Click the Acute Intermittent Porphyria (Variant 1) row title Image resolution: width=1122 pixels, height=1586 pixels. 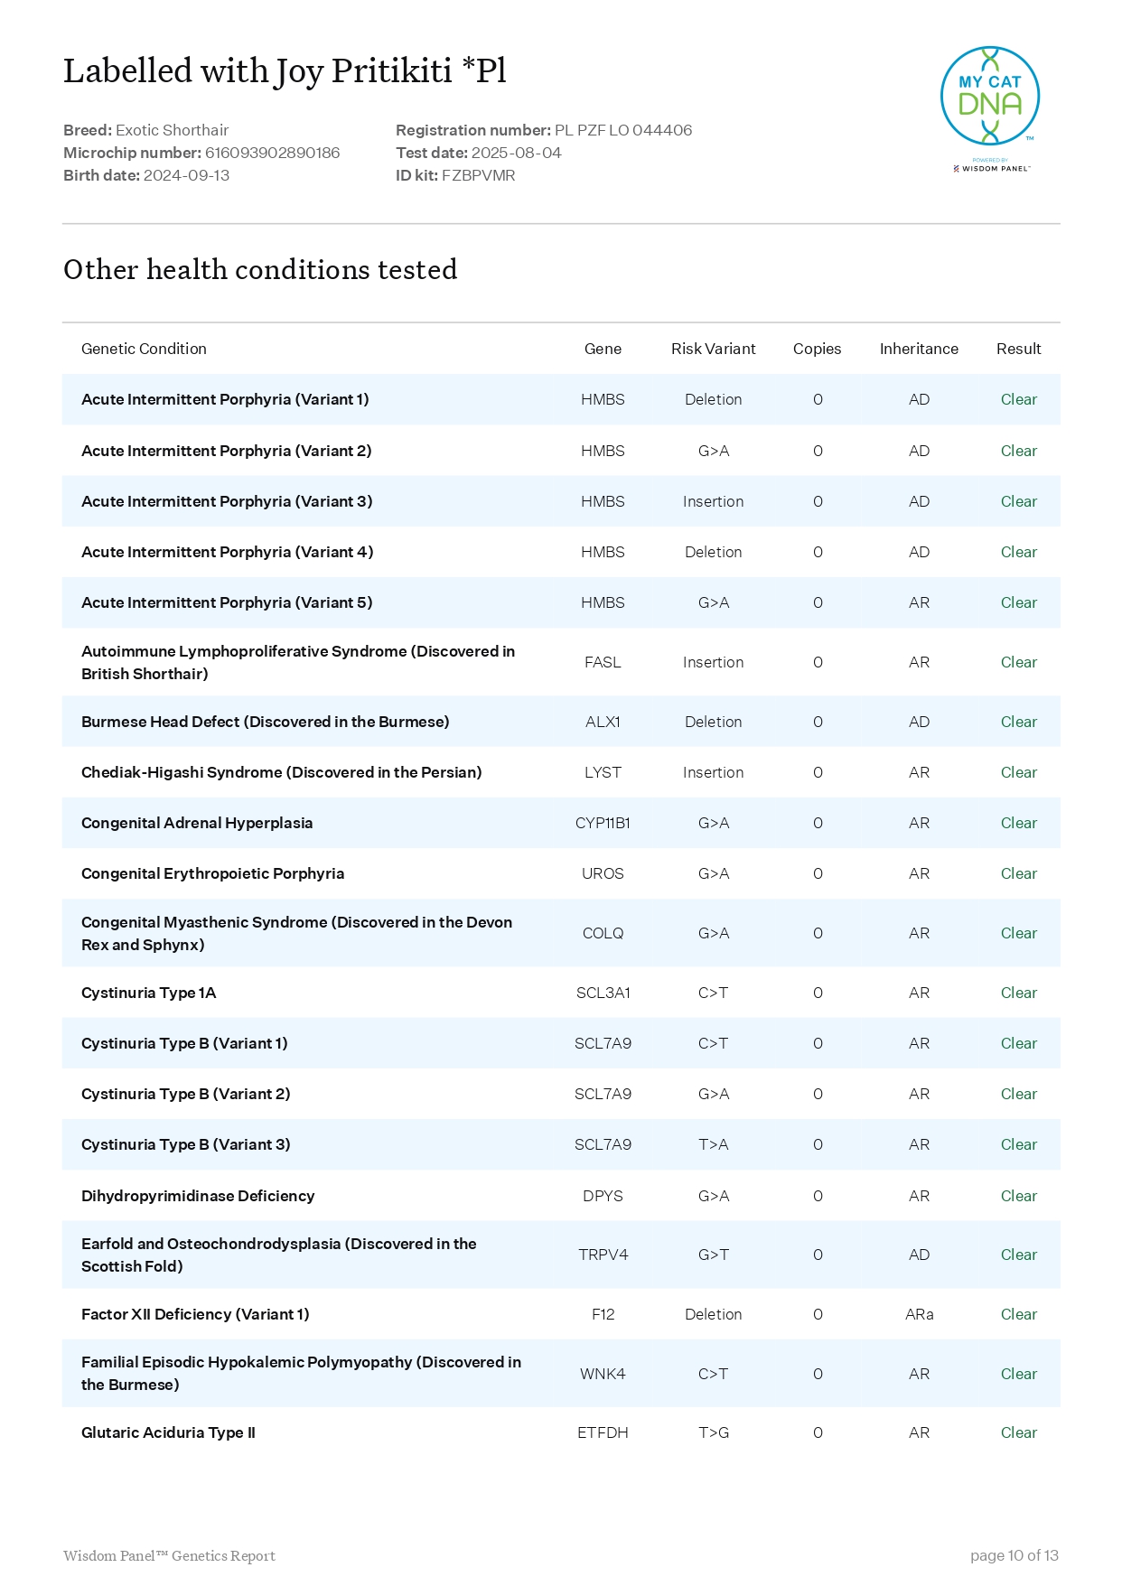225,399
